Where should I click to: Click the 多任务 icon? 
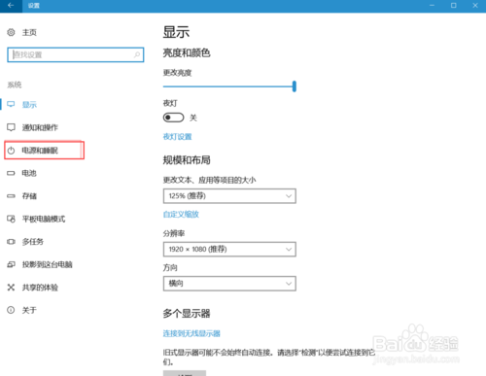[x=11, y=242]
